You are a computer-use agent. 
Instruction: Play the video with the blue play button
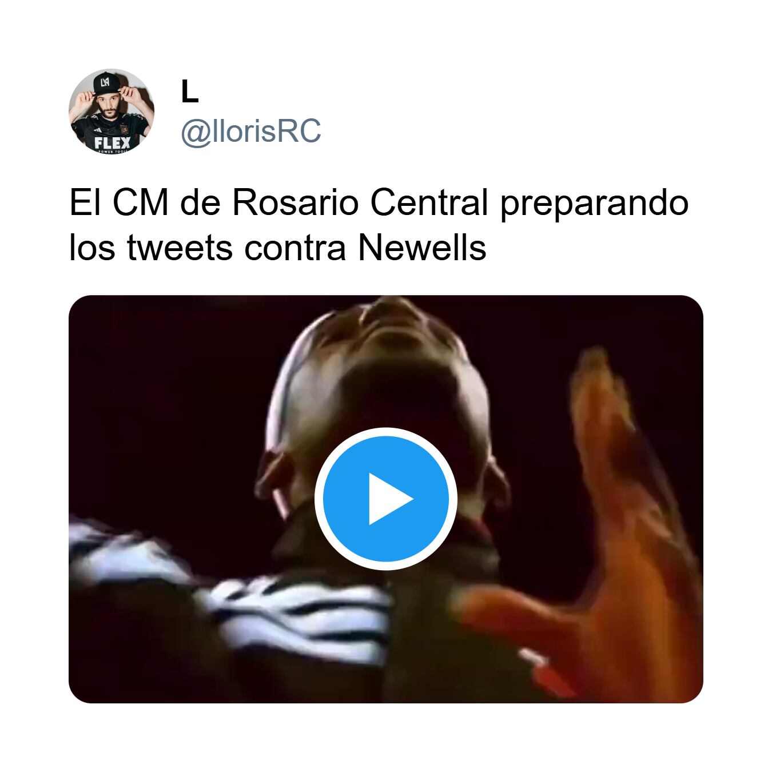[385, 499]
